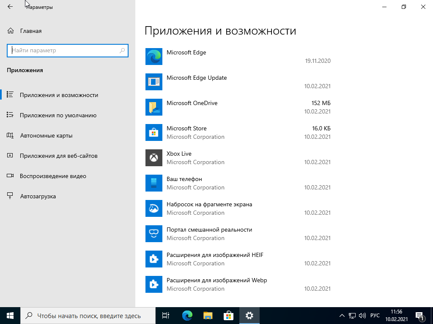433x324 pixels.
Task: Click the Приложения и возможности page heading
Action: pyautogui.click(x=220, y=30)
